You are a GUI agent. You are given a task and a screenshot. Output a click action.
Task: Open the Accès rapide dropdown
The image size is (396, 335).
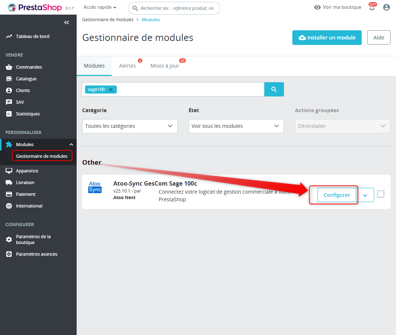[x=100, y=7]
